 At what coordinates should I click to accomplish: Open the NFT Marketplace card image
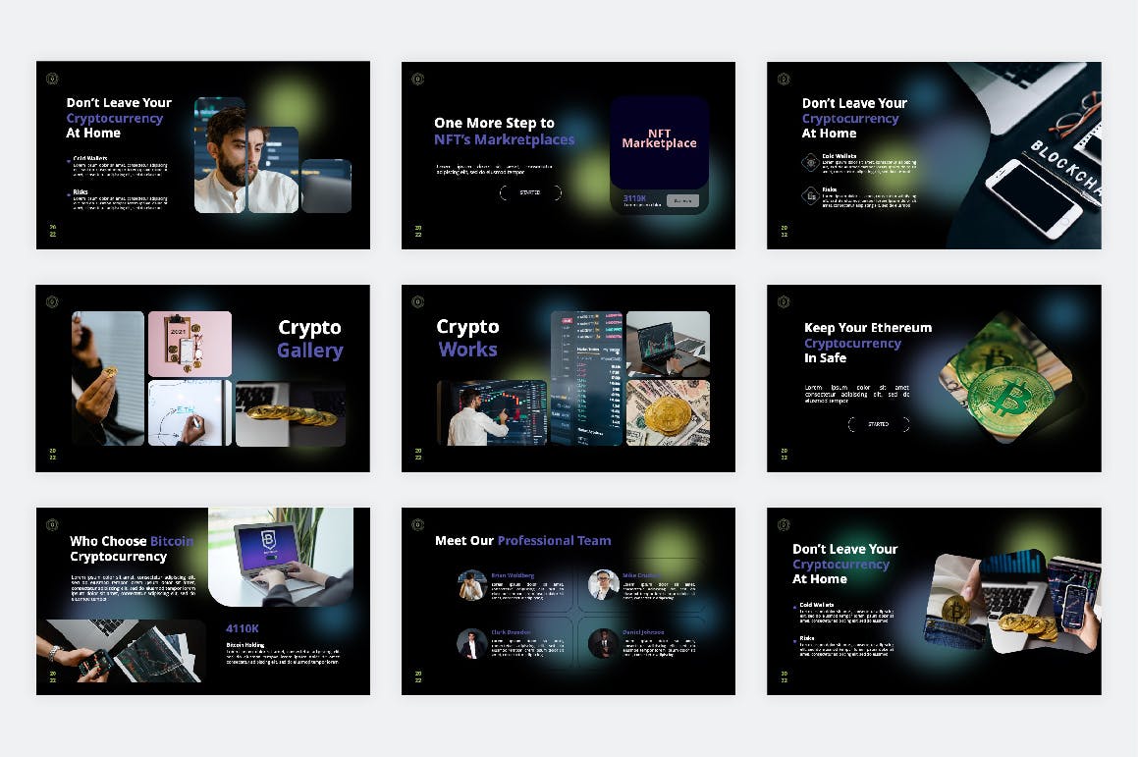pos(659,142)
